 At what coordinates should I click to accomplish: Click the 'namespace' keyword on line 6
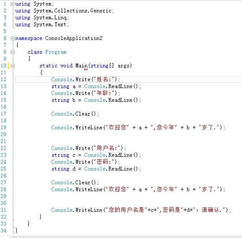click(29, 38)
